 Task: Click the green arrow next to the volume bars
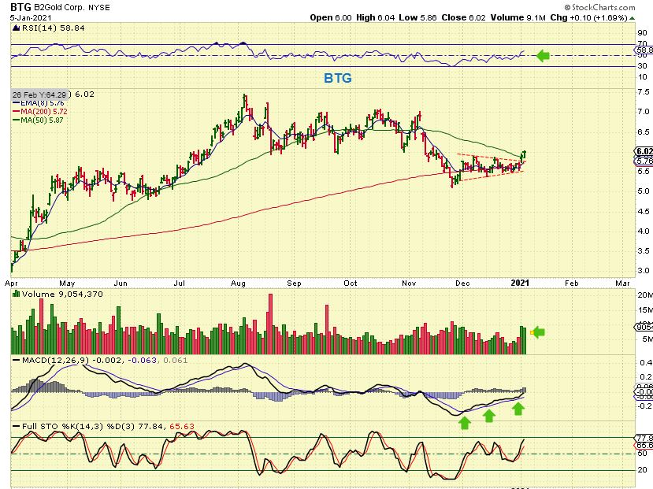[539, 332]
